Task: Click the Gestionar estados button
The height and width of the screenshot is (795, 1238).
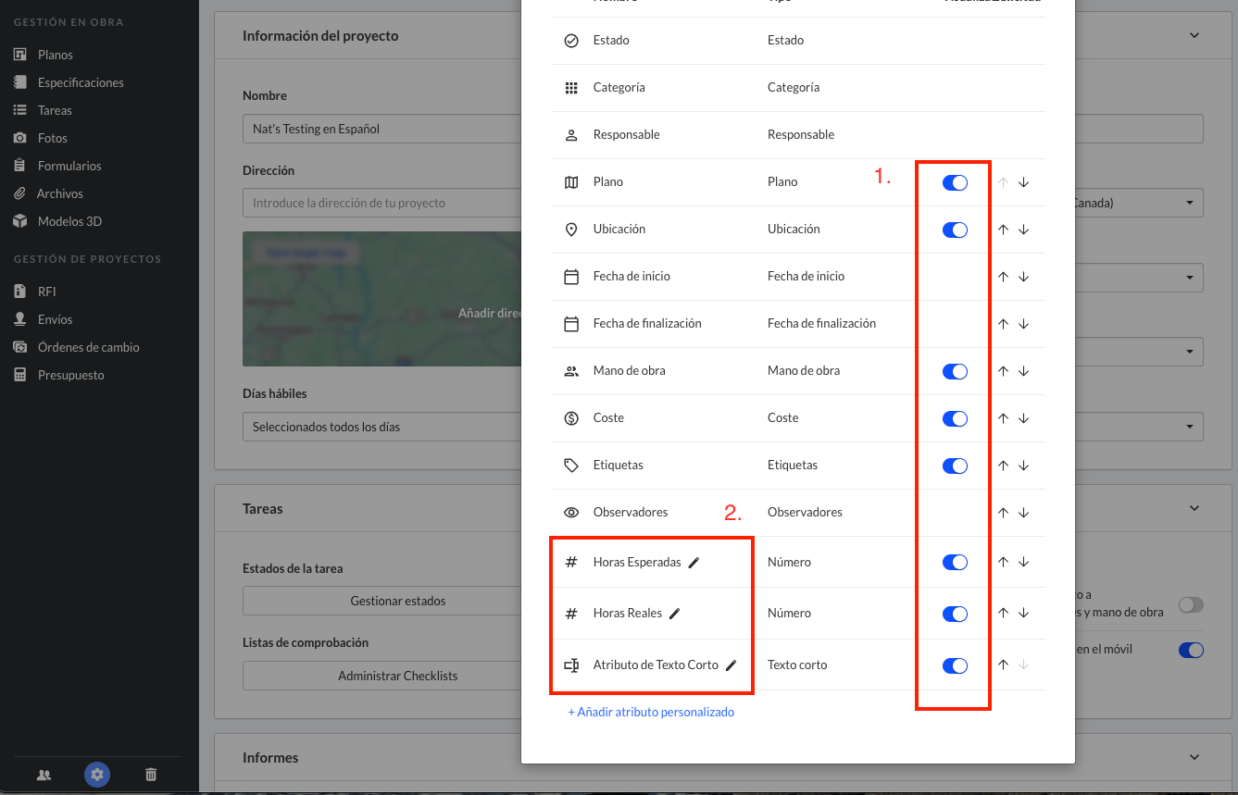Action: [397, 601]
